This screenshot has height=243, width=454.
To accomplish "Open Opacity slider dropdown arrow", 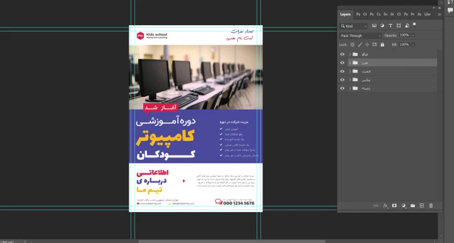I will [x=413, y=35].
